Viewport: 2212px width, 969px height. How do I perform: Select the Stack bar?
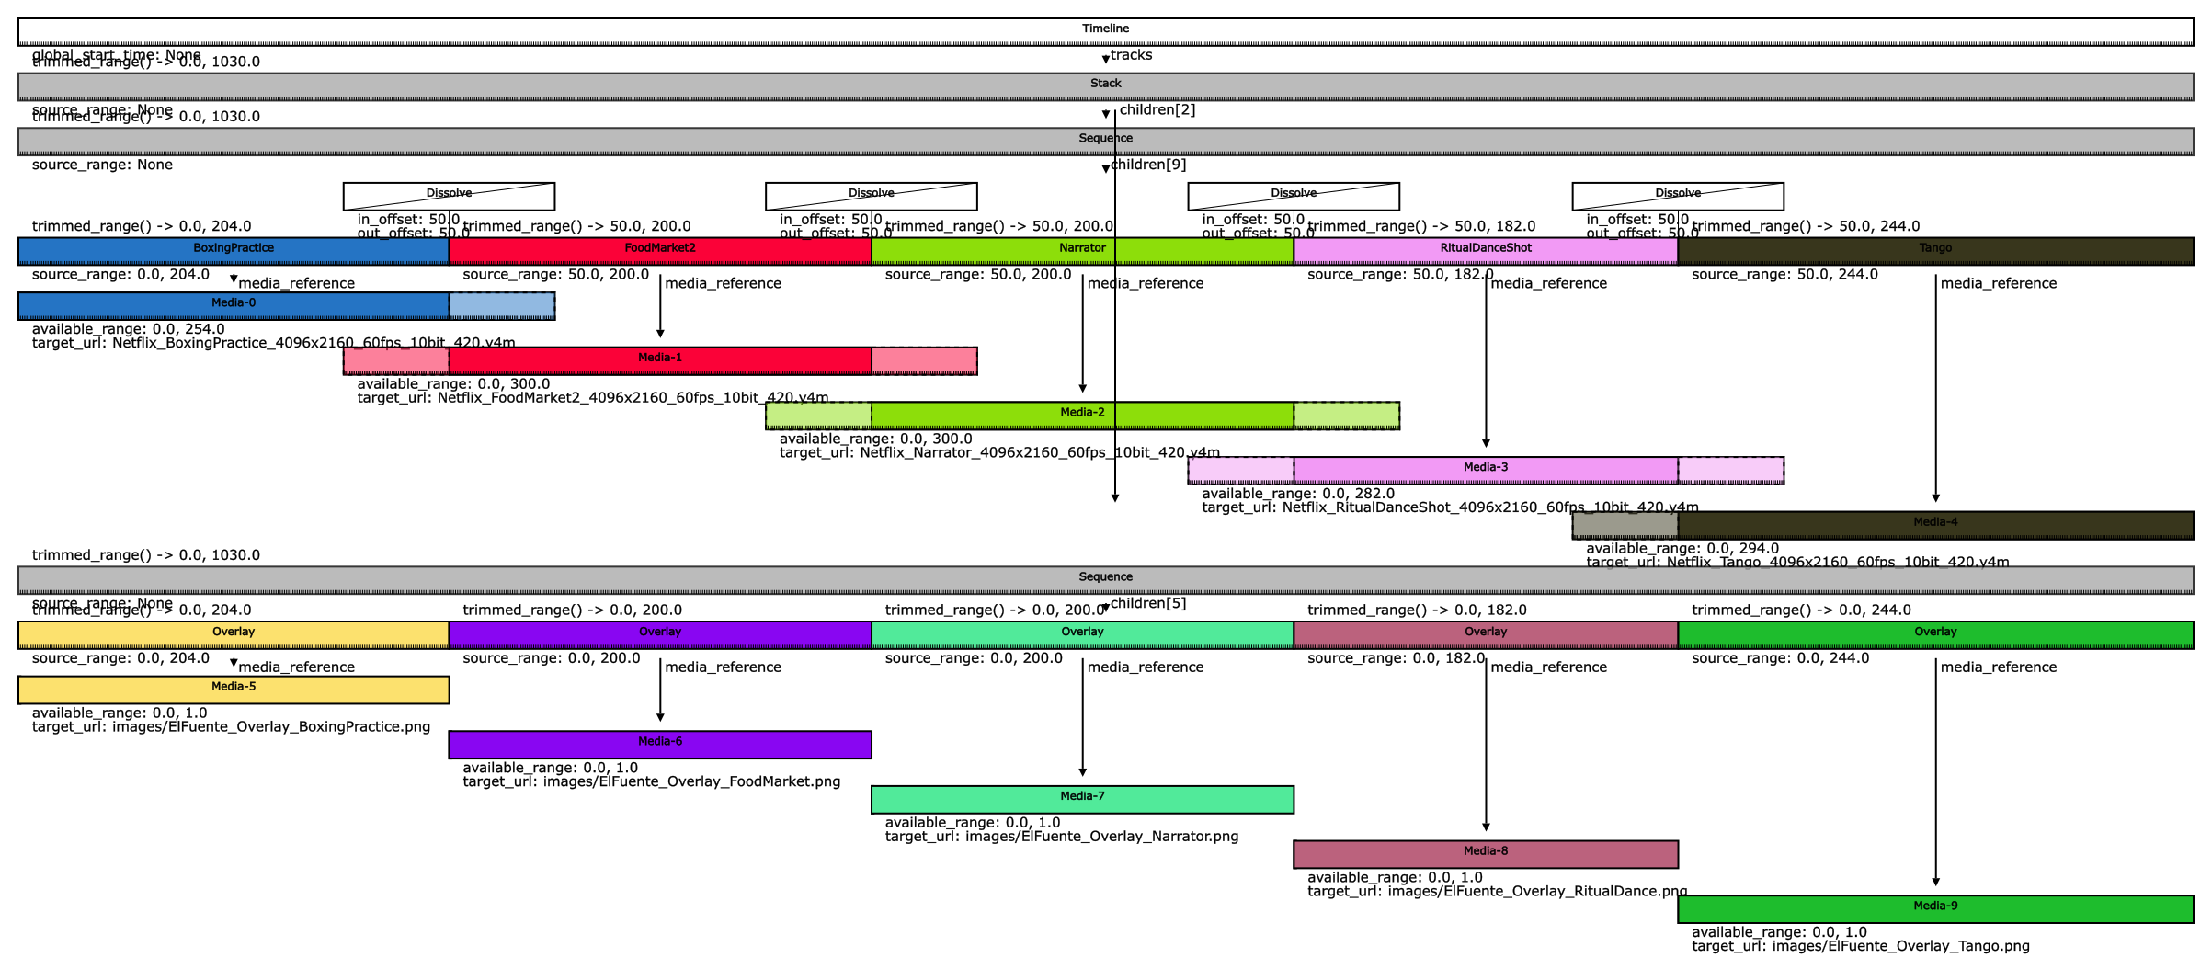coord(1105,85)
